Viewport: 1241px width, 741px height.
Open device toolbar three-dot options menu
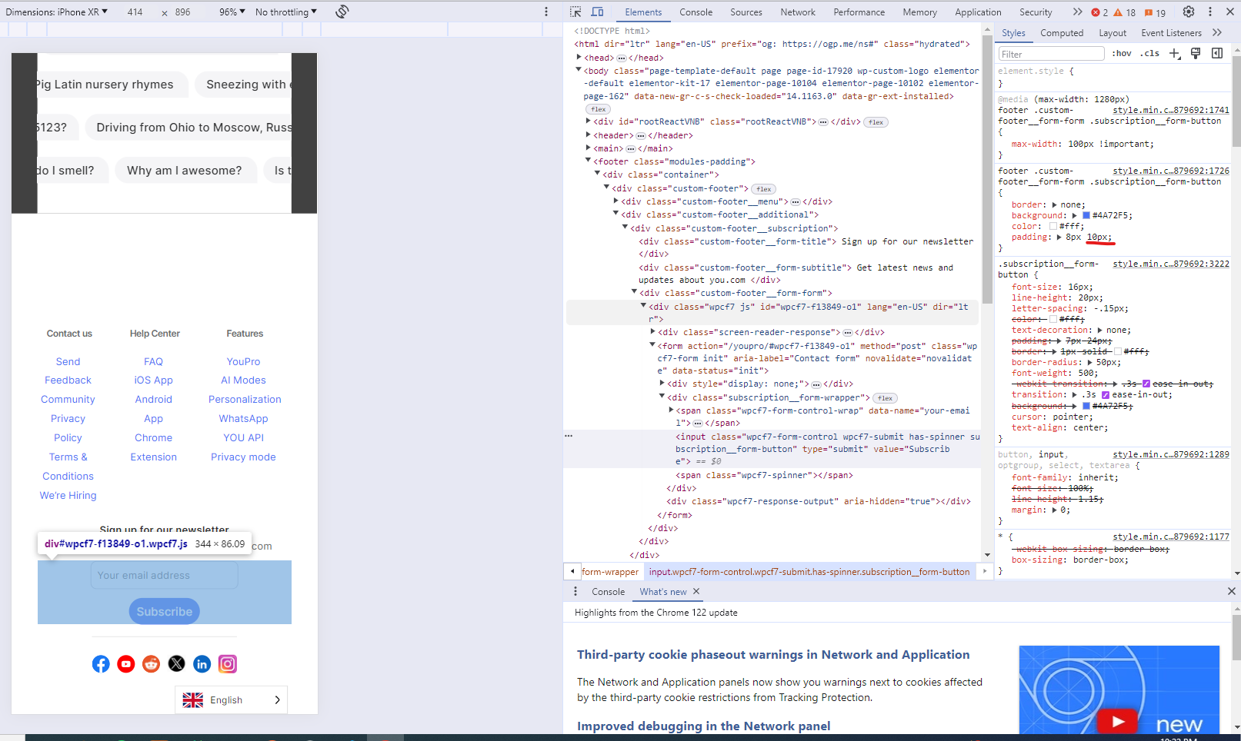click(546, 12)
